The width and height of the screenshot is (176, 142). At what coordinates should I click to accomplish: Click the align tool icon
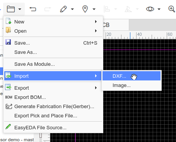tap(107, 9)
